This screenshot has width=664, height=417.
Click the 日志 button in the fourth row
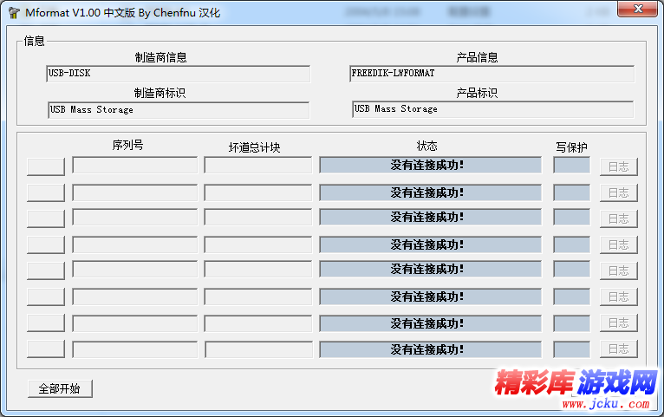click(619, 245)
